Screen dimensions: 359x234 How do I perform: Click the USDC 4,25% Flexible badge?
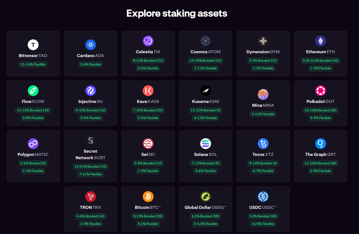[263, 224]
